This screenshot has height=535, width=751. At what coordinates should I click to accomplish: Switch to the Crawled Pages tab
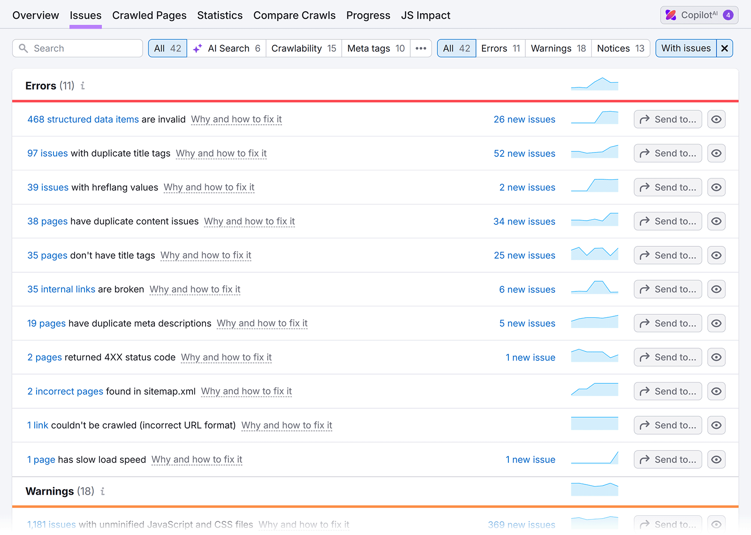pos(149,15)
